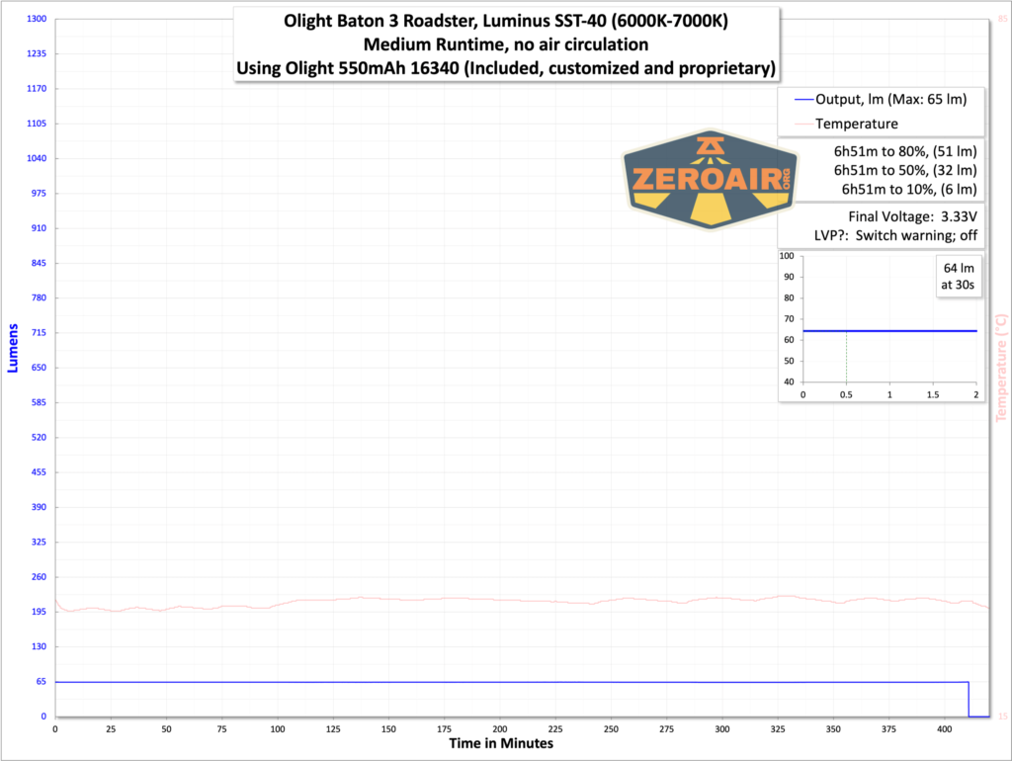Click the '6h51m to 80%, (51 lm)' line
1012x761 pixels.
[904, 151]
